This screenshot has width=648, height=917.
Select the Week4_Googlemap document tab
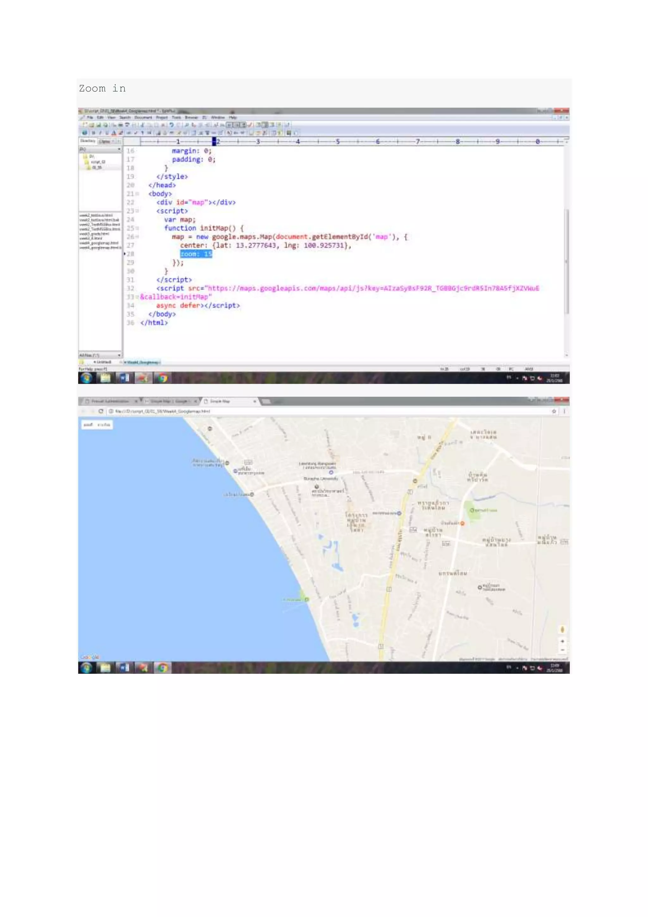pyautogui.click(x=142, y=362)
